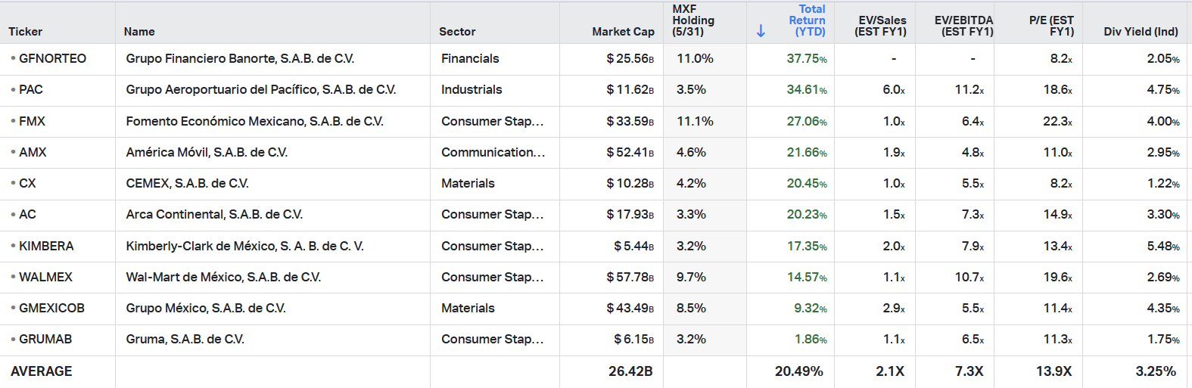1192x388 pixels.
Task: Open the WALMEX ticker link
Action: coord(45,277)
